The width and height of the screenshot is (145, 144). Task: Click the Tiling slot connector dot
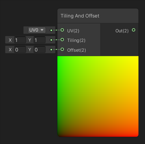(51, 40)
